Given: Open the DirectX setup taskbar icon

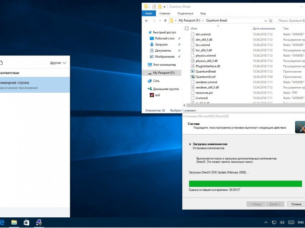Looking at the screenshot, I should pyautogui.click(x=39, y=222).
